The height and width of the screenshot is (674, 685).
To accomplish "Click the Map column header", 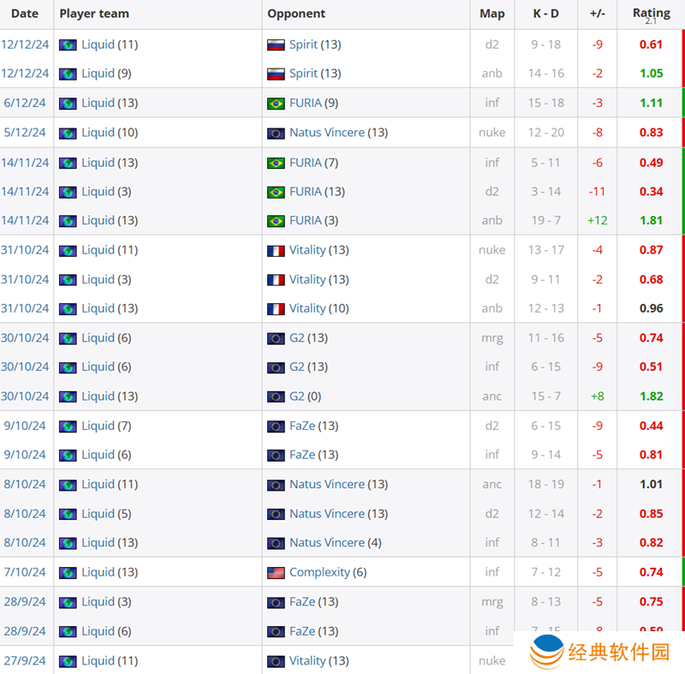I will pyautogui.click(x=491, y=14).
